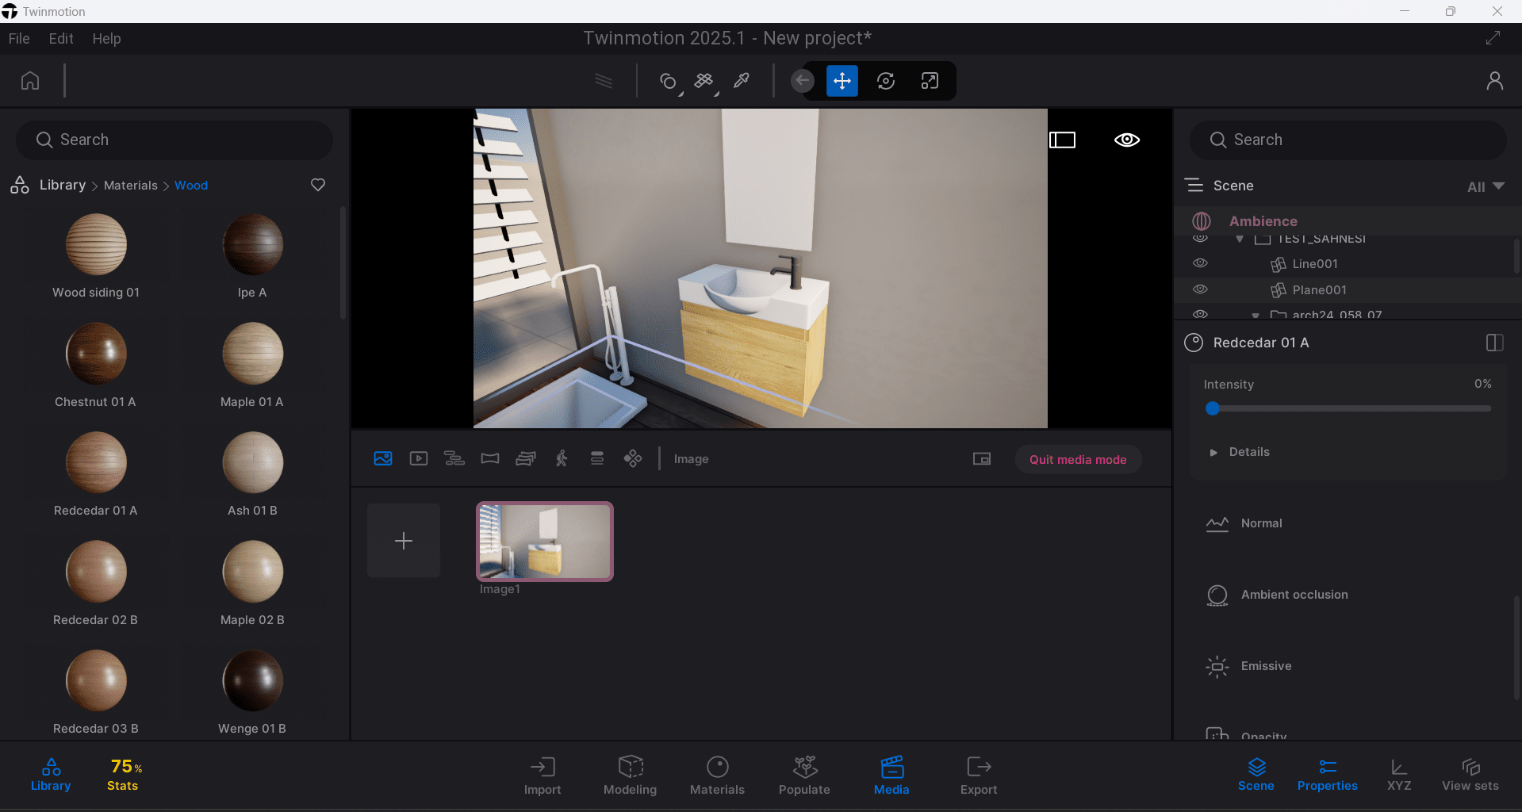Open the Help menu
This screenshot has width=1522, height=812.
click(106, 38)
